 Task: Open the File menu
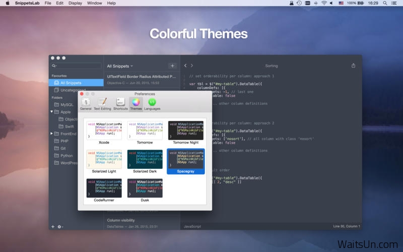(x=48, y=3)
